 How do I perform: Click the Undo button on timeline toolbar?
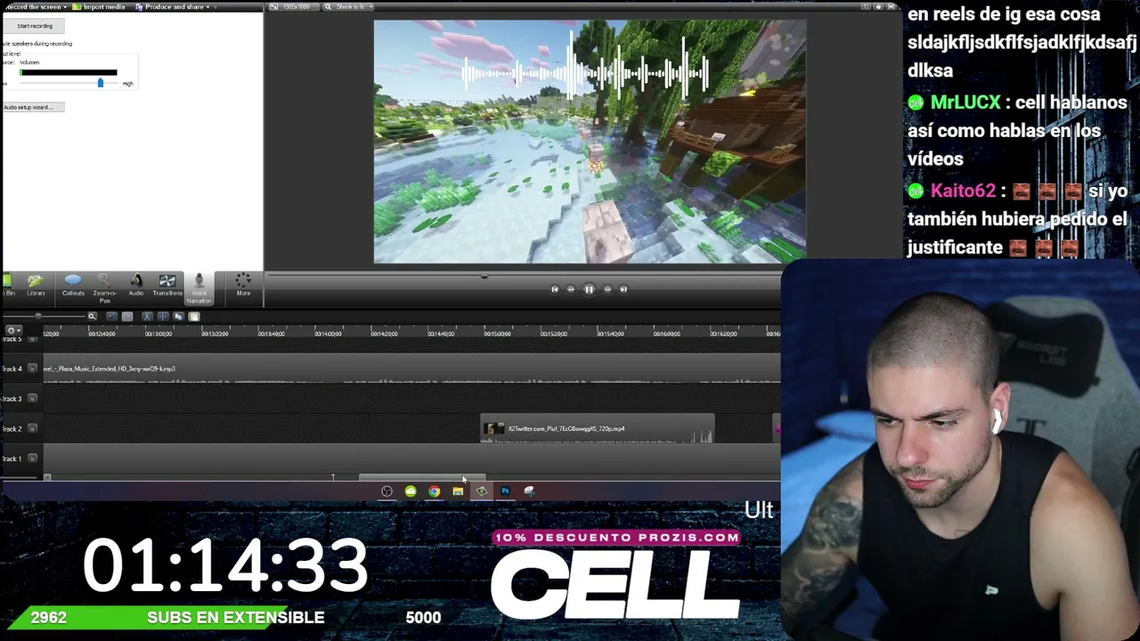point(111,316)
